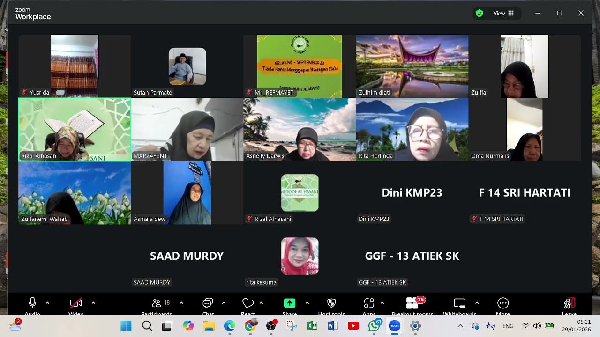Select Asmala dewi's video tile
Viewport: 600px width, 337px height.
(x=187, y=193)
